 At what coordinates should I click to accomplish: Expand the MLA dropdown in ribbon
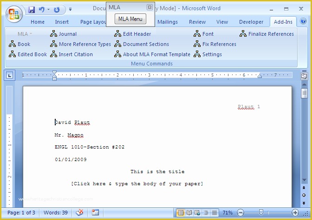tap(25, 34)
